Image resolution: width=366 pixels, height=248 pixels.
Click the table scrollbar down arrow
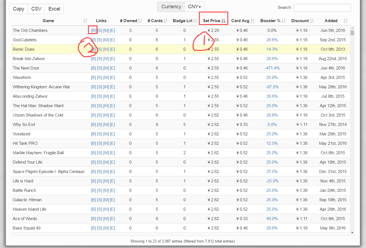(x=352, y=233)
